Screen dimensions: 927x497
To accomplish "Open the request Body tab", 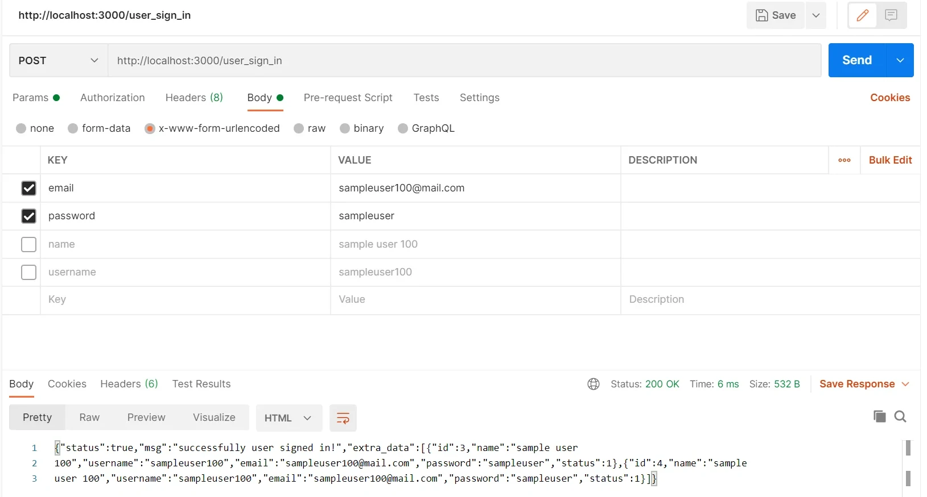I will point(265,98).
